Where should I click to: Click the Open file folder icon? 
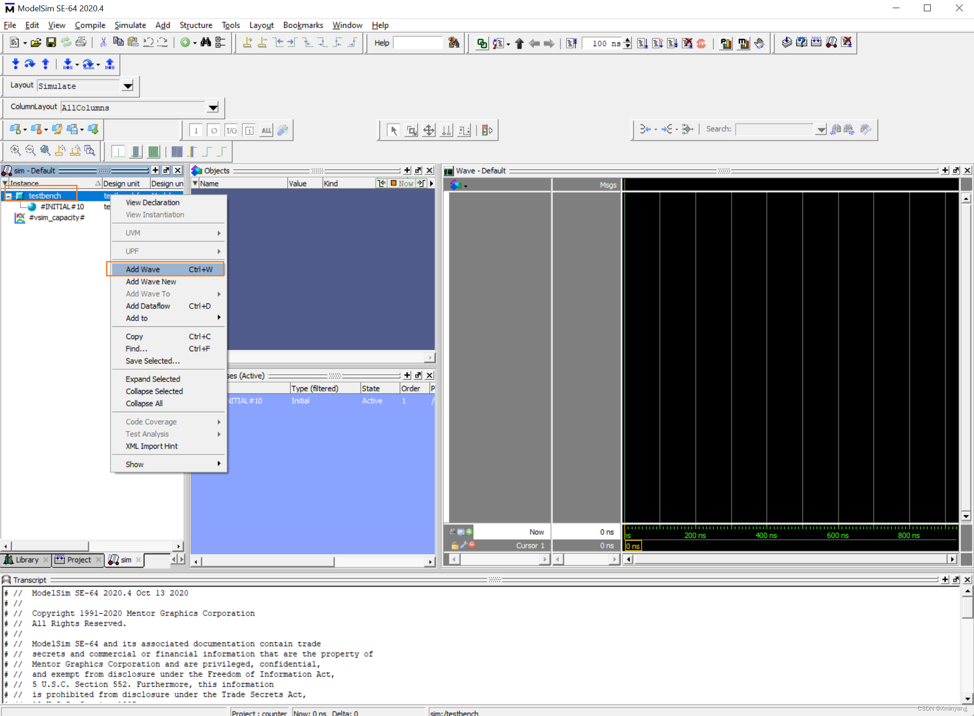36,43
